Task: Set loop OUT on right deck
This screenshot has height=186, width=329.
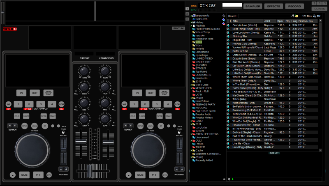Action: pos(151,93)
